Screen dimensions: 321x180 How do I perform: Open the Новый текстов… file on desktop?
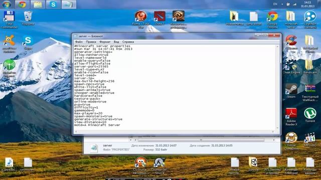(x=235, y=165)
